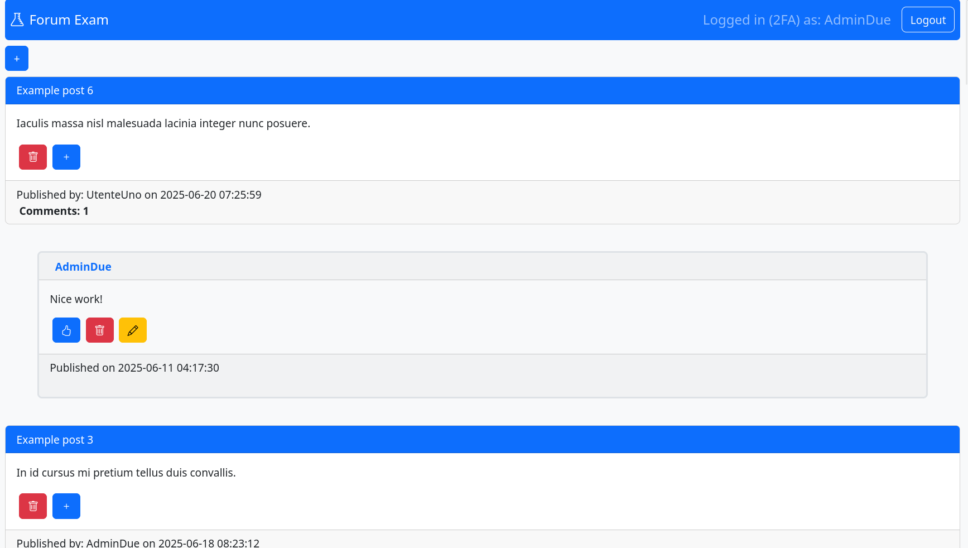The height and width of the screenshot is (548, 968).
Task: Open AdminDue's profile from the comment header
Action: point(83,267)
